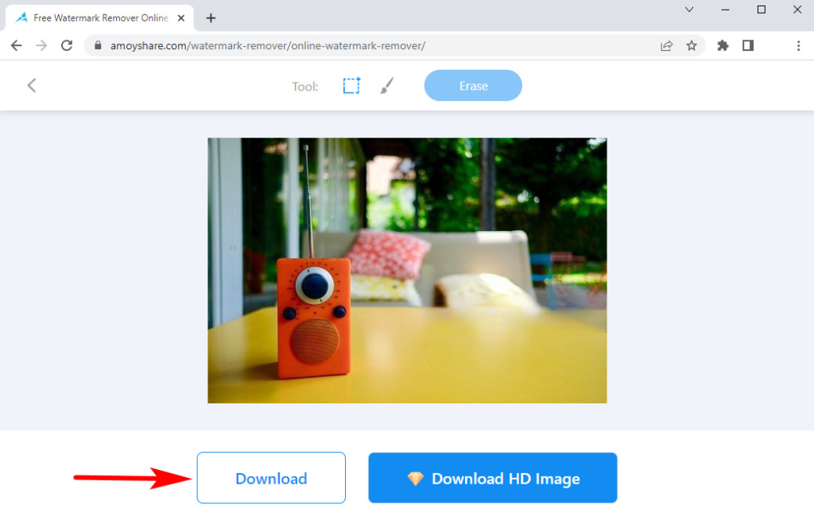Click the browser Forward arrow

[41, 46]
